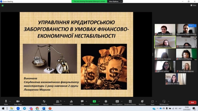This screenshot has height=111, width=198.
Task: Open the Chat panel
Action: coord(82,102)
